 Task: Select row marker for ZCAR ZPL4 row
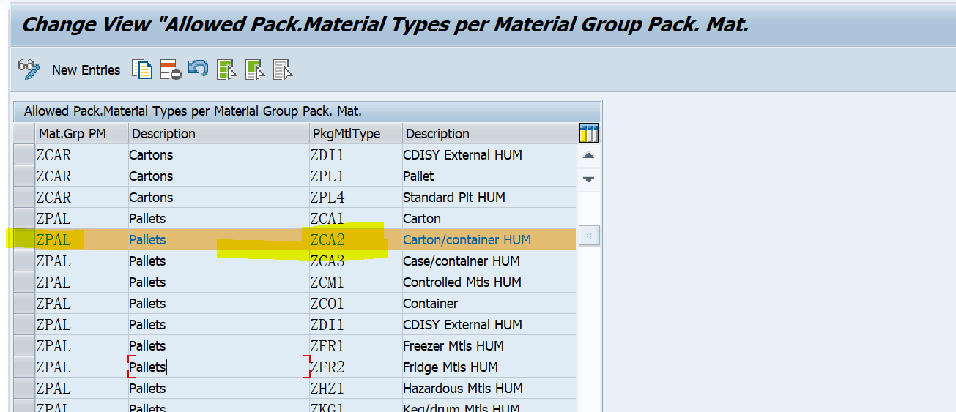point(24,198)
